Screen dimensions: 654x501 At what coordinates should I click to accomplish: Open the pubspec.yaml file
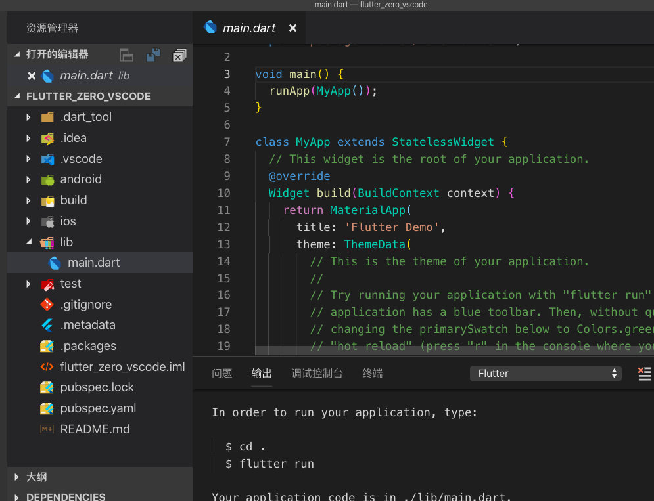coord(100,408)
